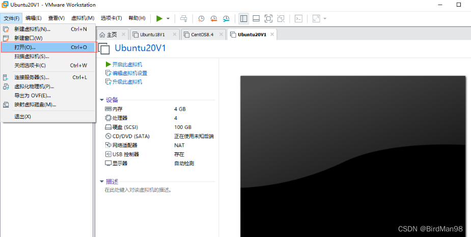Choose 打开(O)... in the File menu
471x237 pixels.
[x=48, y=47]
